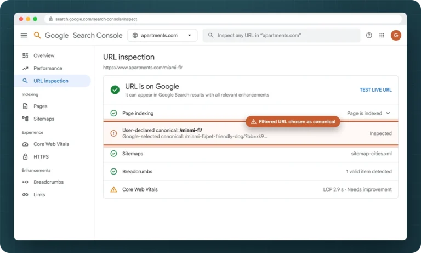The height and width of the screenshot is (253, 421).
Task: Click sitemap-cities.xml value
Action: click(x=371, y=154)
